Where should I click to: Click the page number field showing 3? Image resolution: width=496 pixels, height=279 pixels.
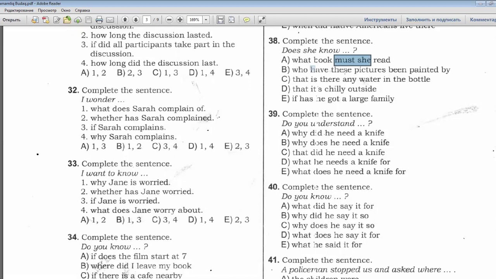click(x=146, y=20)
